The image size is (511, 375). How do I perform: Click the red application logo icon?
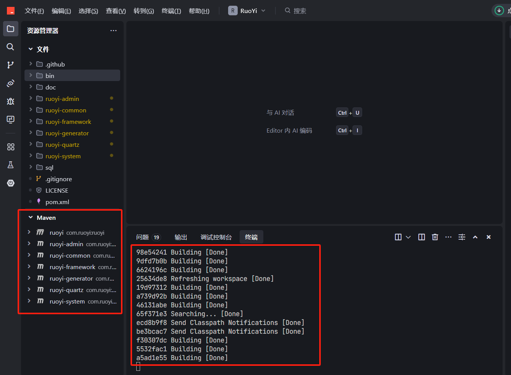(x=11, y=11)
